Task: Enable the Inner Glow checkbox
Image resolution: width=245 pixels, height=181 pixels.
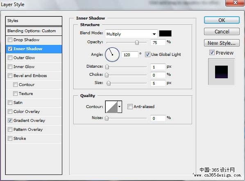Action: (10, 67)
